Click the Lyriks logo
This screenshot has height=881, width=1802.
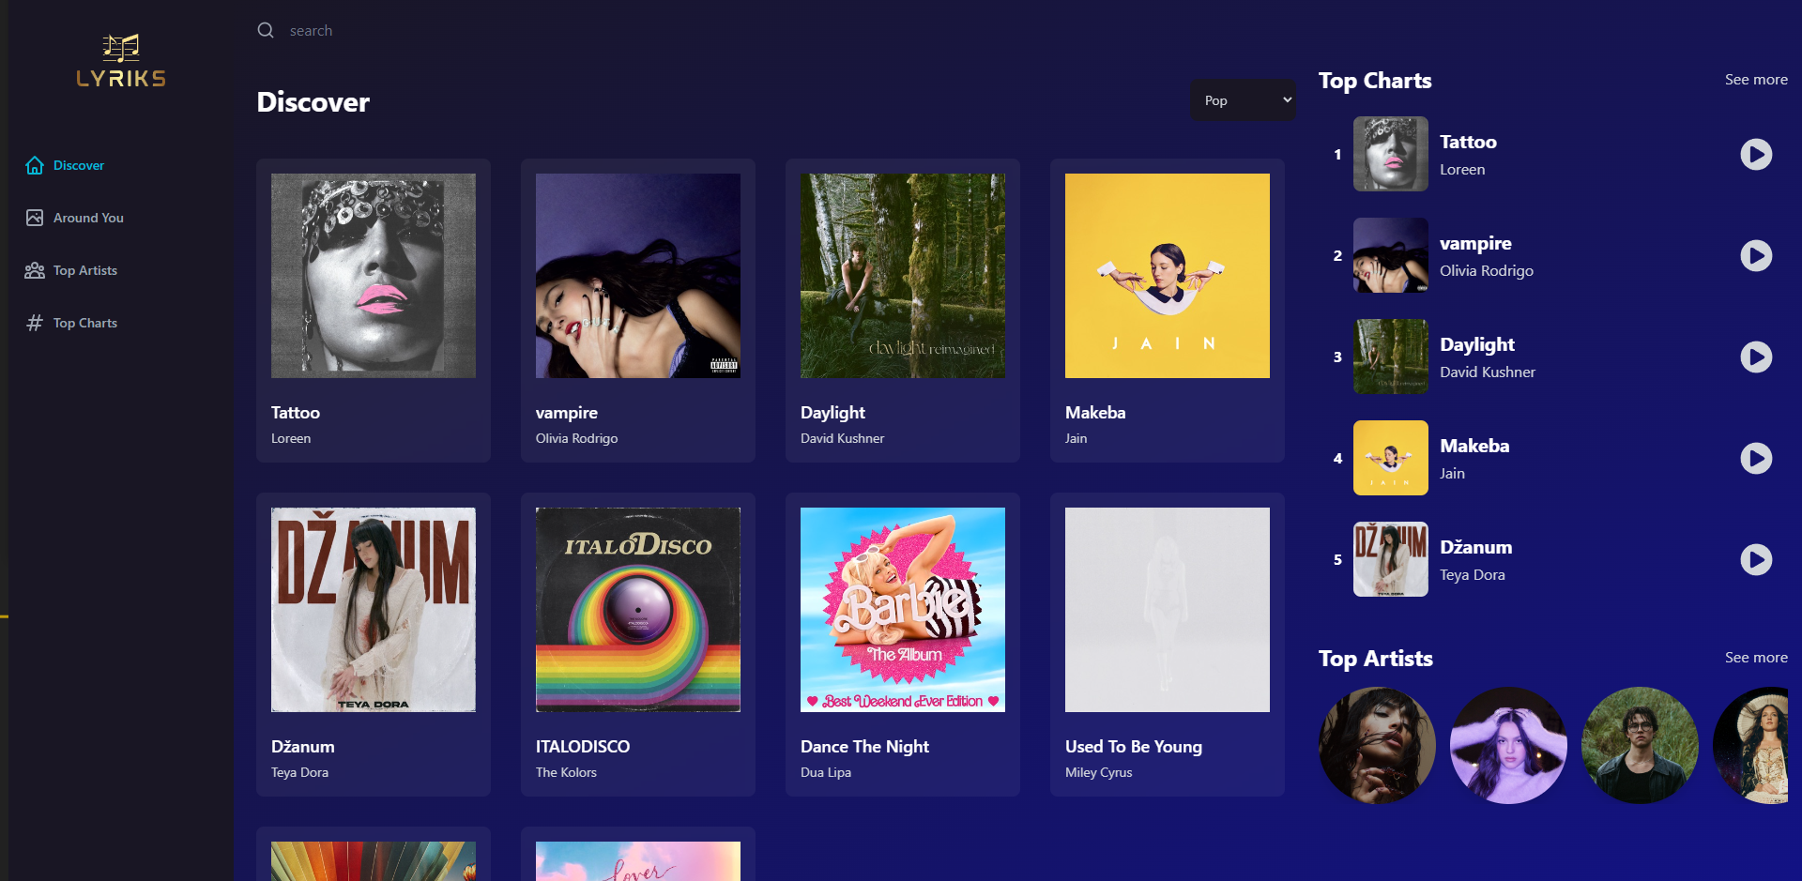[121, 61]
